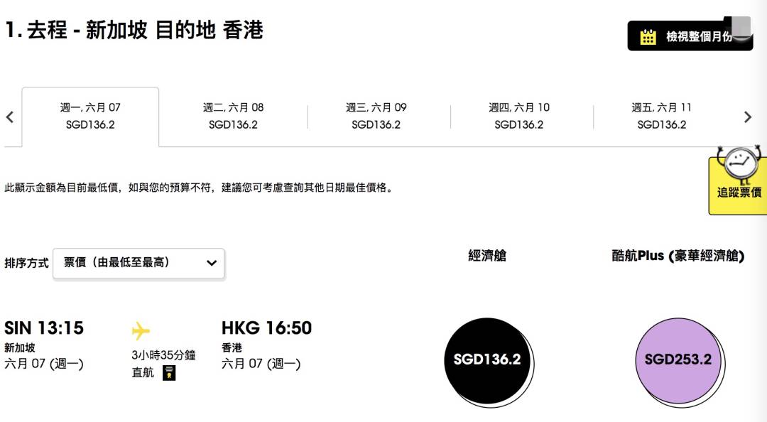Click the 經濟艙 column header

click(487, 256)
